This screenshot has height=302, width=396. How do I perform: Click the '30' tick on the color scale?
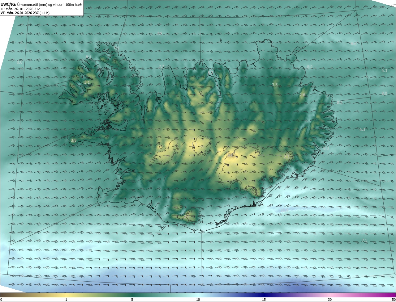330,300
